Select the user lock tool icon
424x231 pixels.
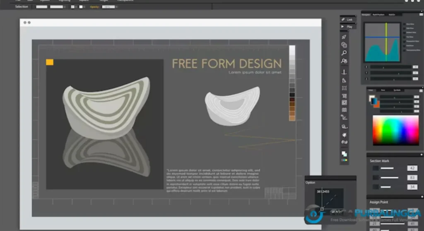pyautogui.click(x=344, y=61)
